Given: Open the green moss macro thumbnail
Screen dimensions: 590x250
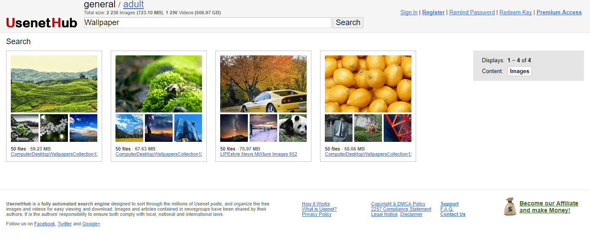Looking at the screenshot, I should pyautogui.click(x=159, y=84).
